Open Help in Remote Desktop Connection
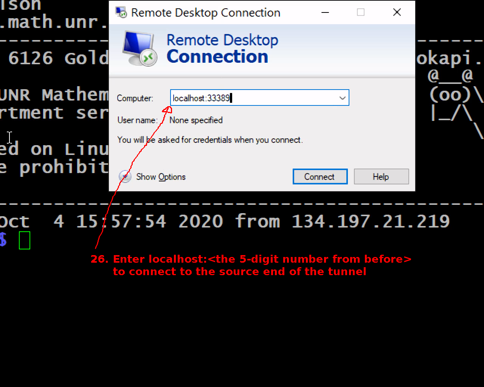This screenshot has height=387, width=484. [x=381, y=176]
